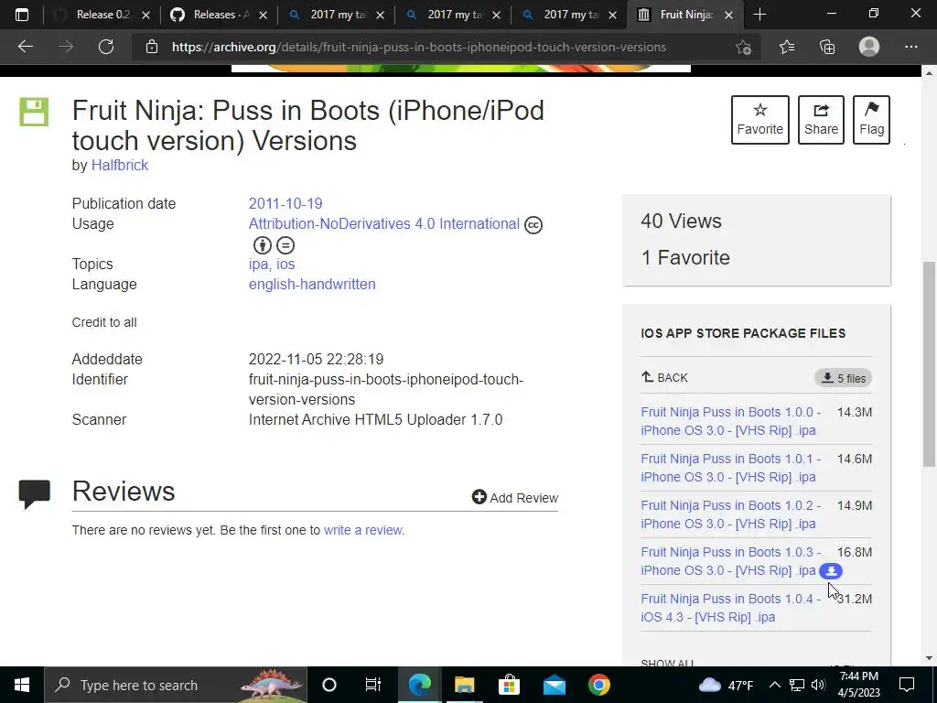Image resolution: width=937 pixels, height=703 pixels.
Task: Download all 5 files button
Action: point(843,378)
